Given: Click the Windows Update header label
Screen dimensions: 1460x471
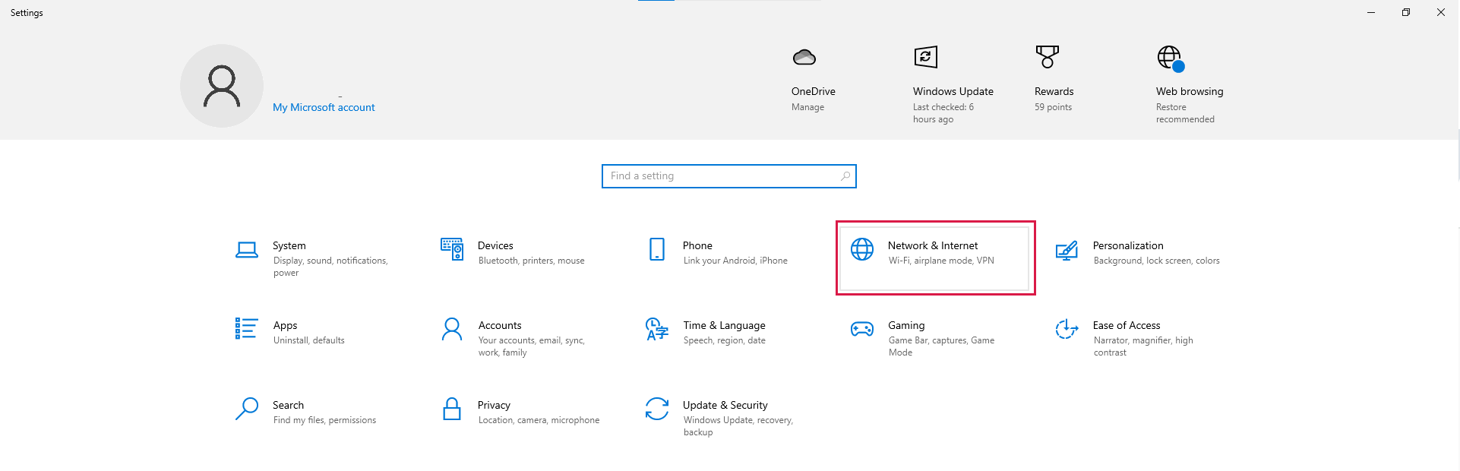Looking at the screenshot, I should [953, 91].
